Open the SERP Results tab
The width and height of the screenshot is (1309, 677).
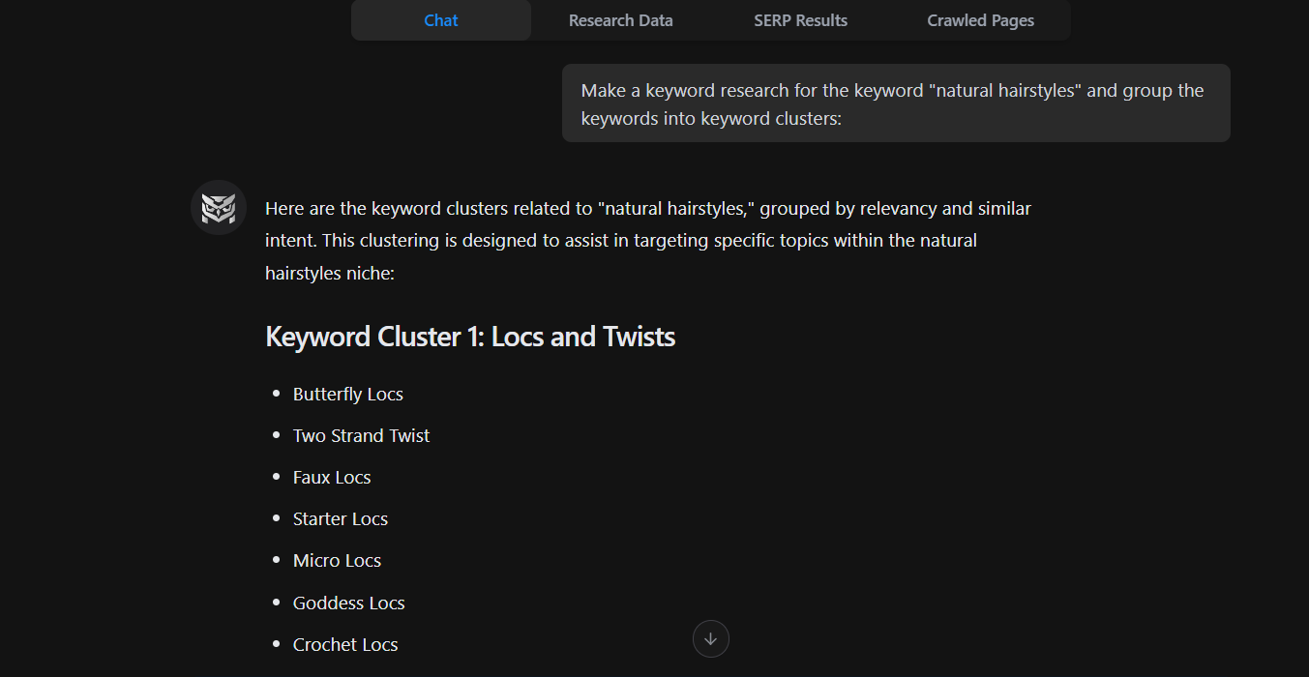point(800,19)
